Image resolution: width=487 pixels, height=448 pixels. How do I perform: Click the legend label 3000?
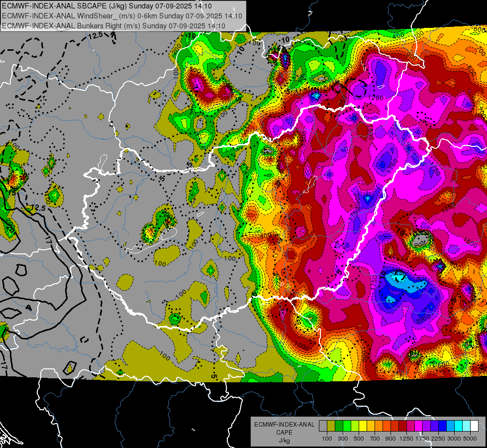click(x=454, y=439)
